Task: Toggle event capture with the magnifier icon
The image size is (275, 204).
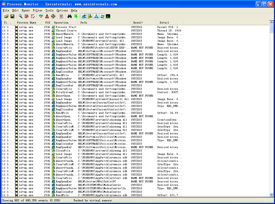Action: pos(21,16)
